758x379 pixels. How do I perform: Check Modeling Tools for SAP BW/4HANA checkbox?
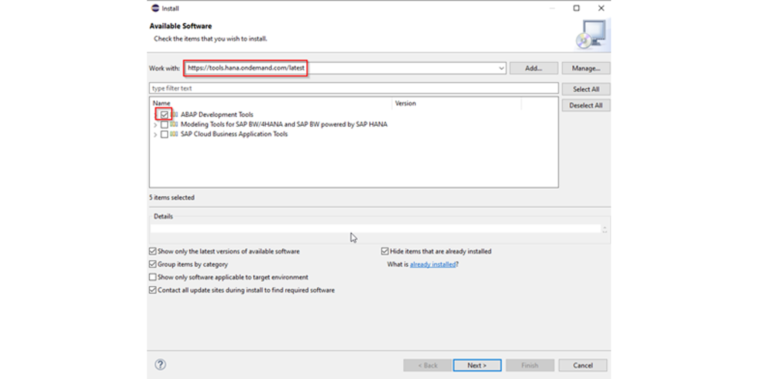point(165,124)
